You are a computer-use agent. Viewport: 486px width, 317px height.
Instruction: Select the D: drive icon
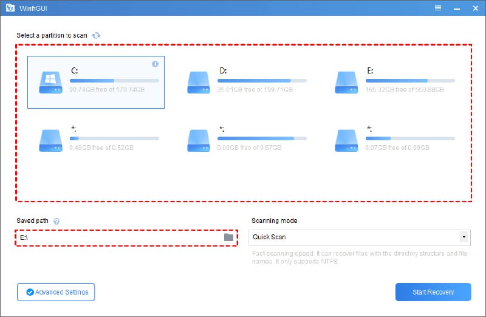point(199,81)
